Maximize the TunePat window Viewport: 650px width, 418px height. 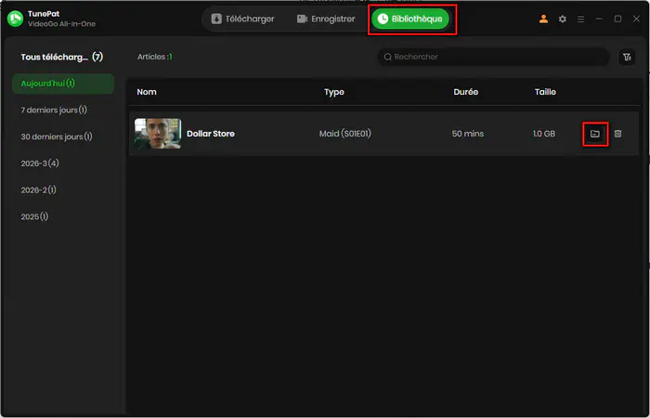617,20
